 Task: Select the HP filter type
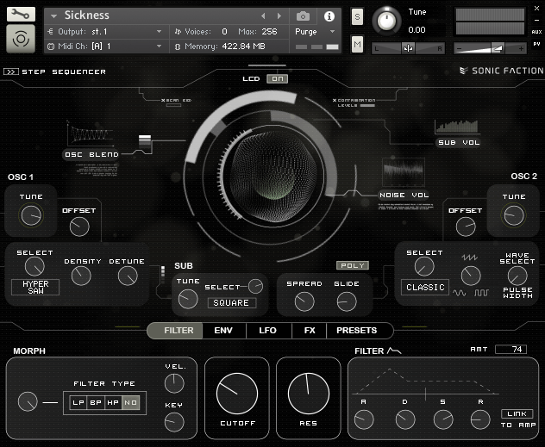point(113,402)
